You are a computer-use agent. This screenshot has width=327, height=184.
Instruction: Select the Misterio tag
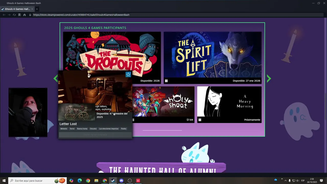[64, 129]
